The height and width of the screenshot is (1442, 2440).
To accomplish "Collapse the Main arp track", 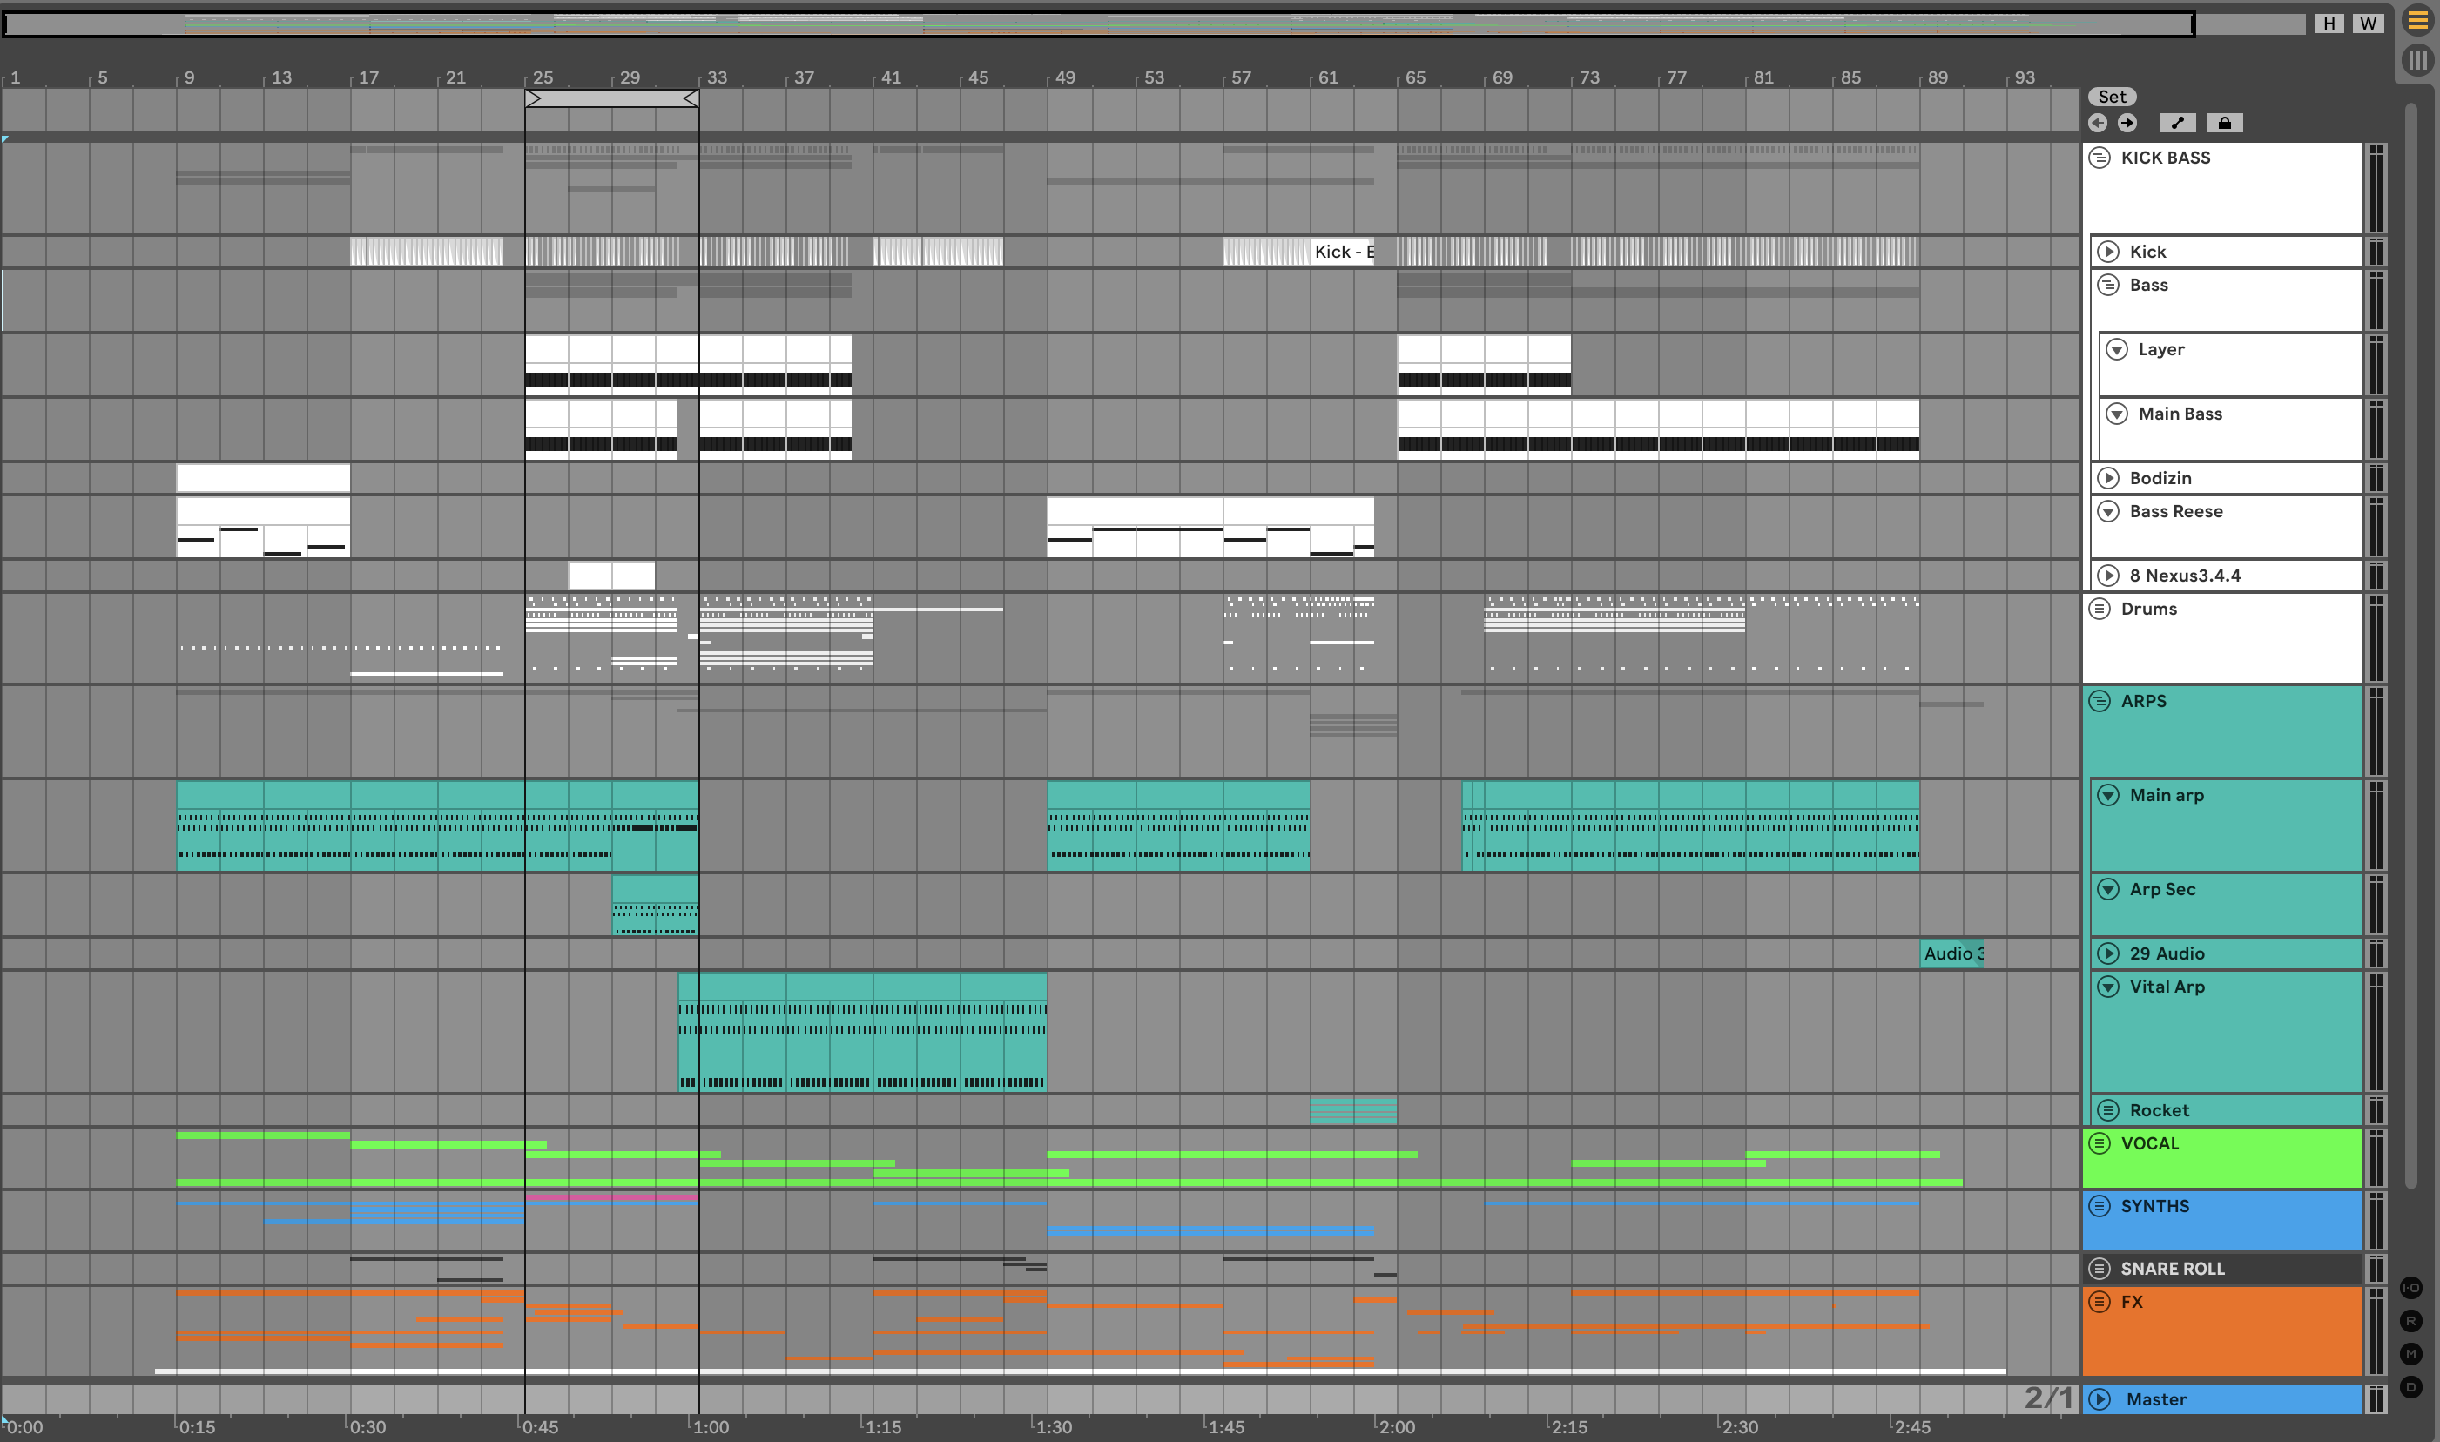I will (2107, 795).
